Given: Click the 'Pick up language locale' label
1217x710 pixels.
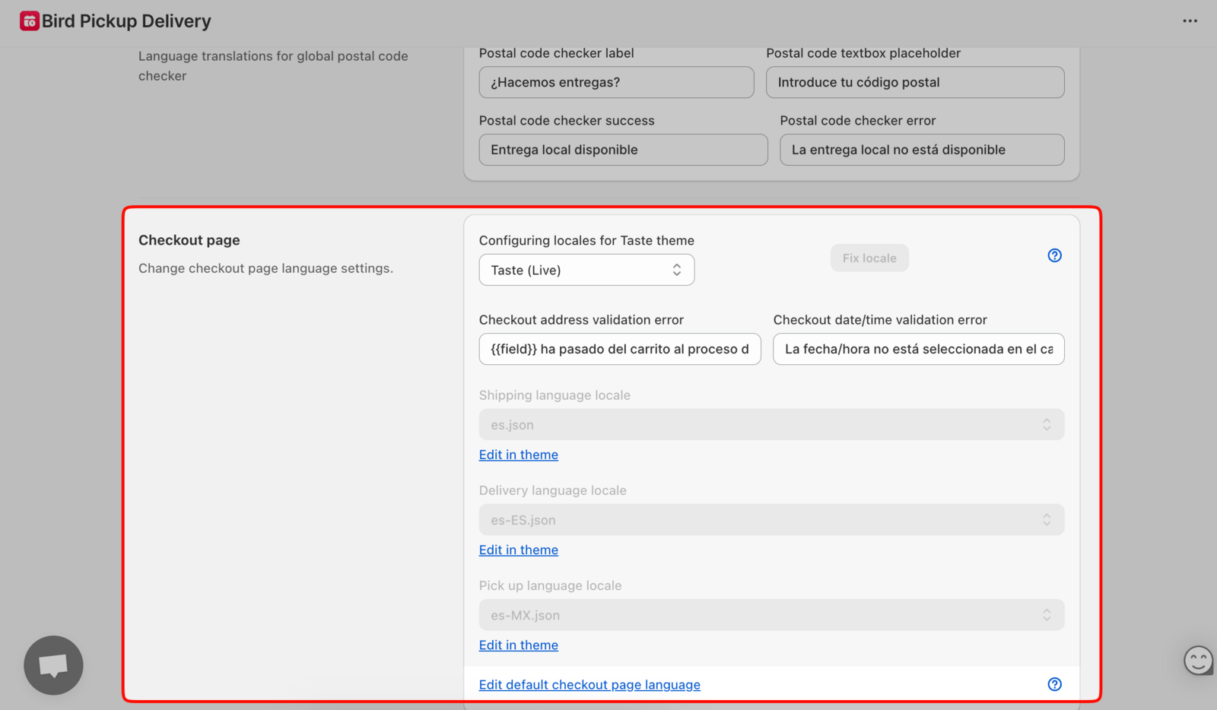Looking at the screenshot, I should coord(550,585).
